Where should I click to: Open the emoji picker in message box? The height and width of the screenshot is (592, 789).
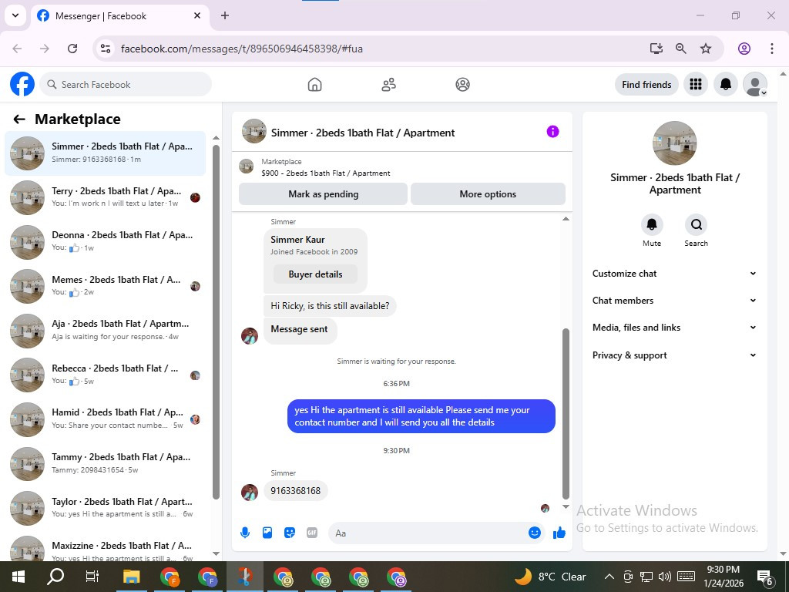[535, 533]
